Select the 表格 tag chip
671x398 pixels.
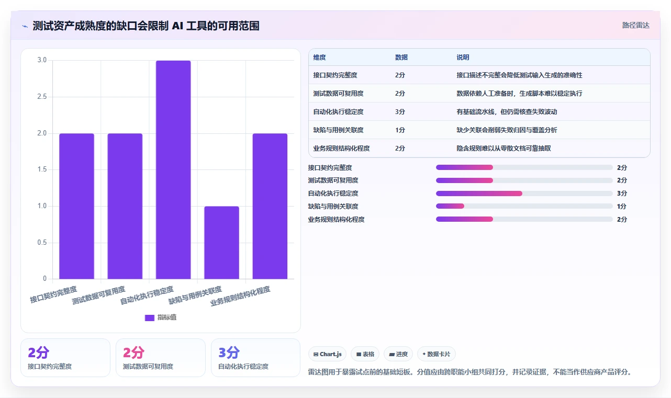[x=365, y=354]
